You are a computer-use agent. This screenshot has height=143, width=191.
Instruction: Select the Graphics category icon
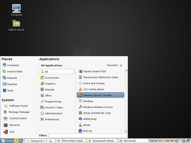click(x=42, y=83)
